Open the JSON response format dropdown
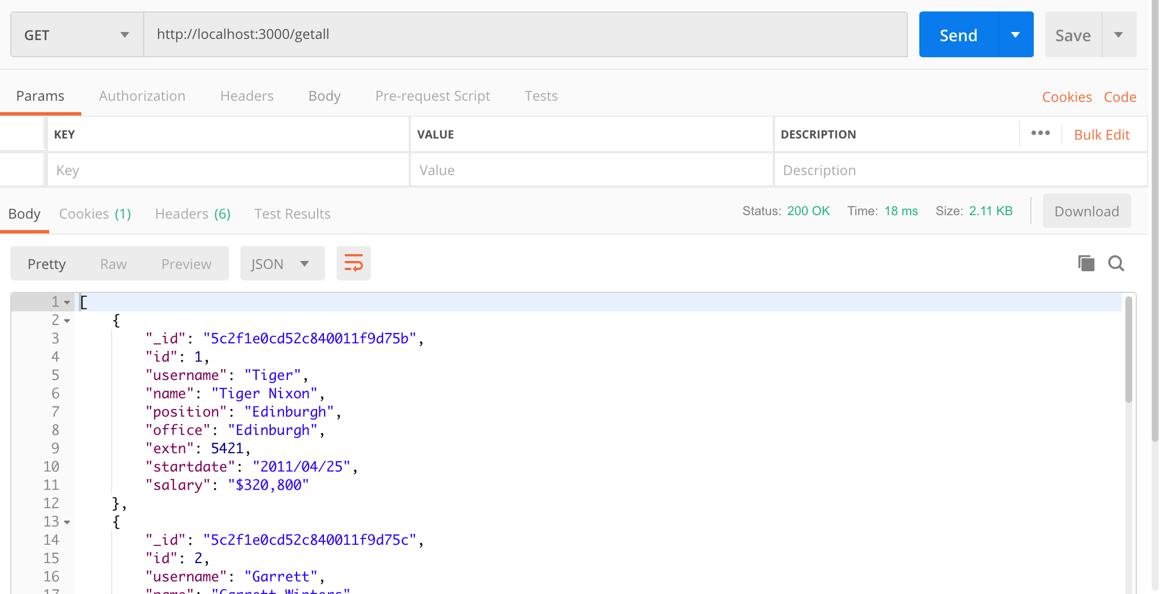Image resolution: width=1162 pixels, height=594 pixels. [282, 263]
